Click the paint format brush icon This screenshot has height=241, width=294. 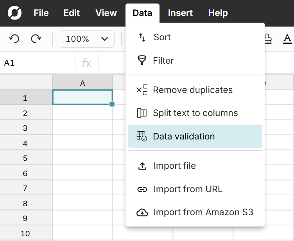[268, 39]
